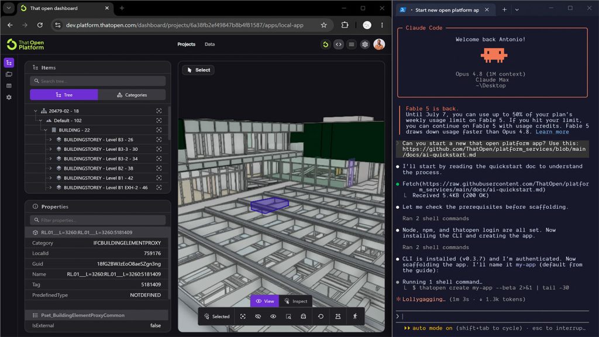Click the Search tree input field
The height and width of the screenshot is (337, 599).
pos(98,81)
